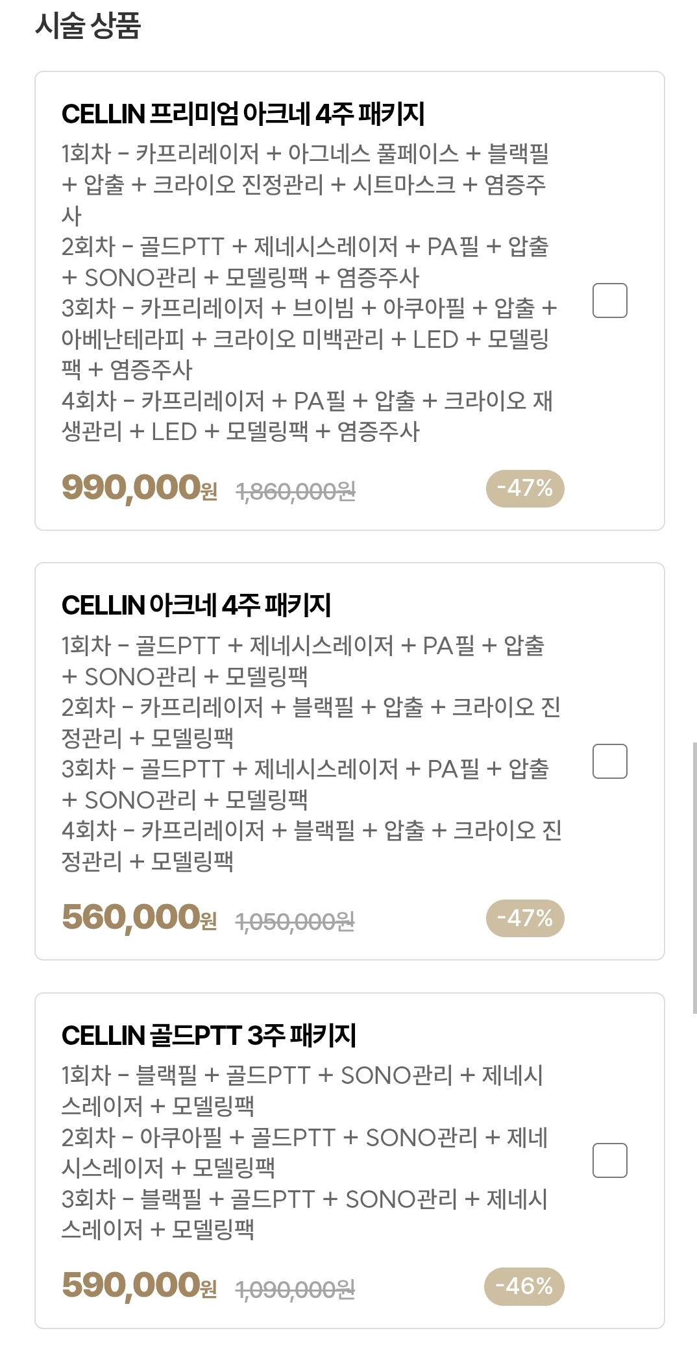Click the 590,000원 sale price
The width and height of the screenshot is (697, 1348).
point(139,1286)
